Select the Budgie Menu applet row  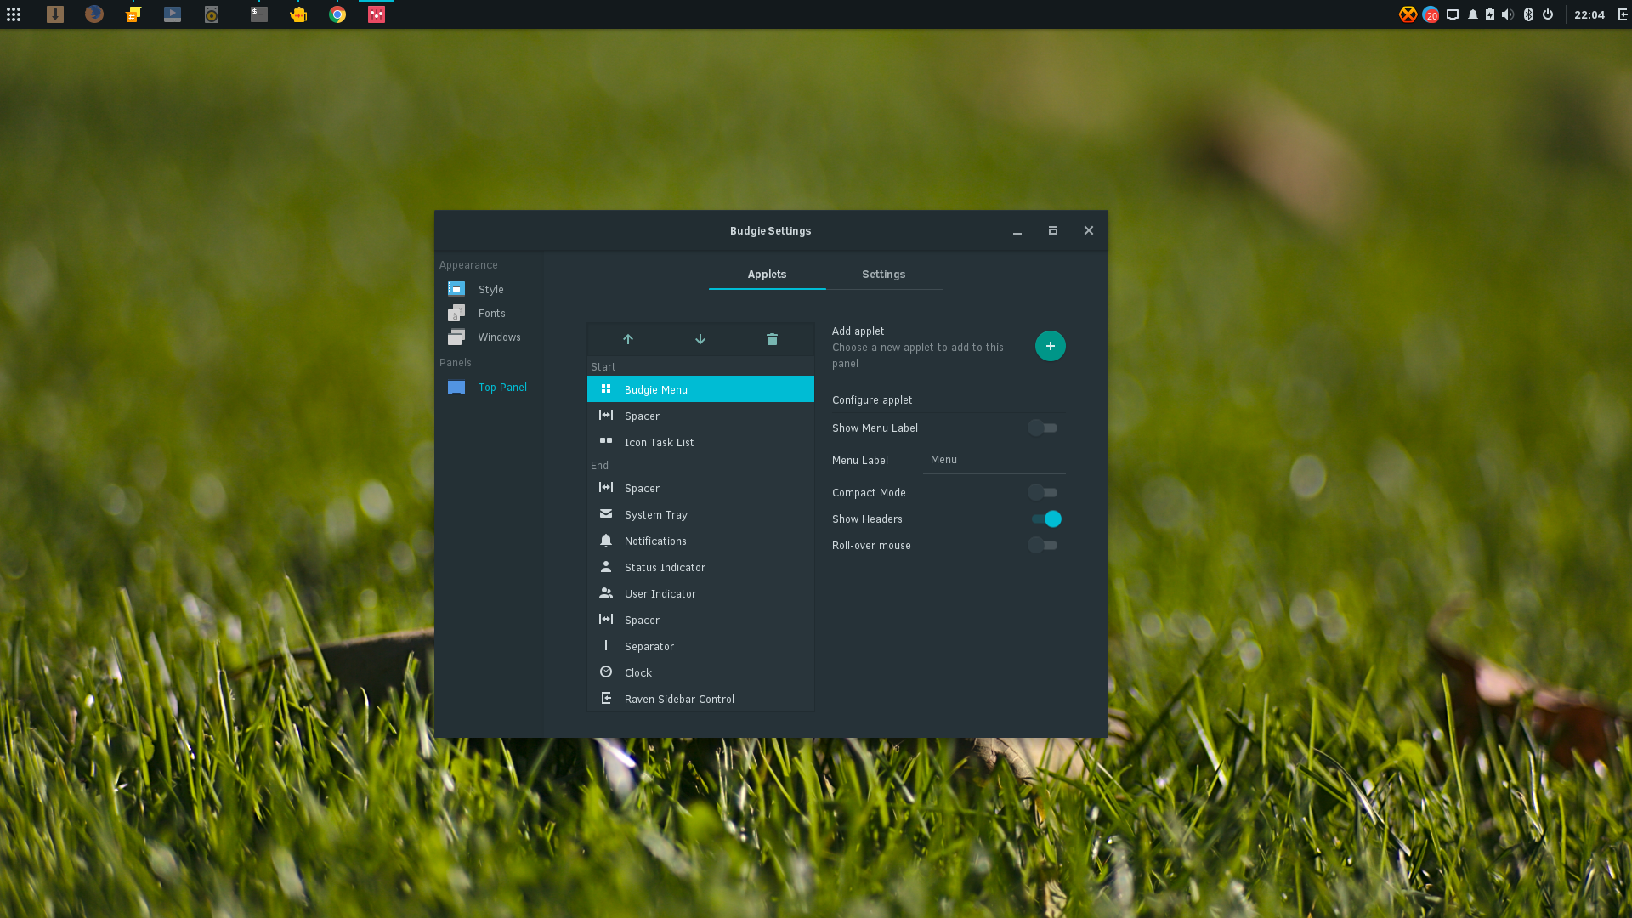pos(700,389)
